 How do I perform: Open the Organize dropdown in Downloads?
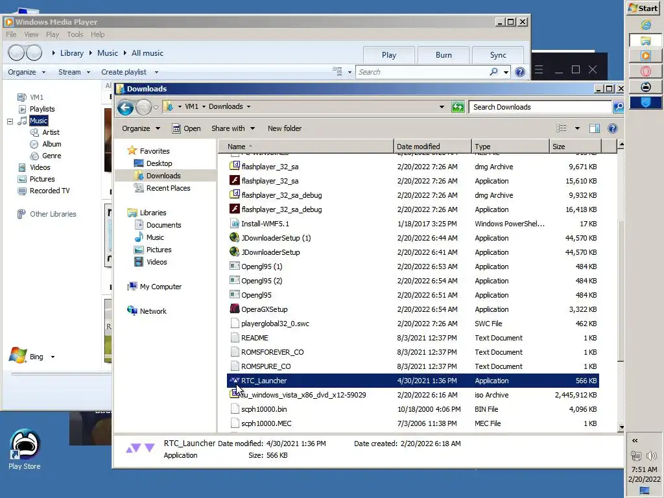[x=141, y=128]
